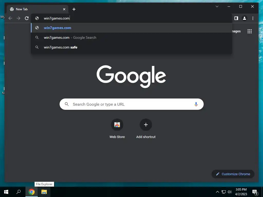Open the Windows taskbar search
Image resolution: width=263 pixels, height=197 pixels.
18,192
